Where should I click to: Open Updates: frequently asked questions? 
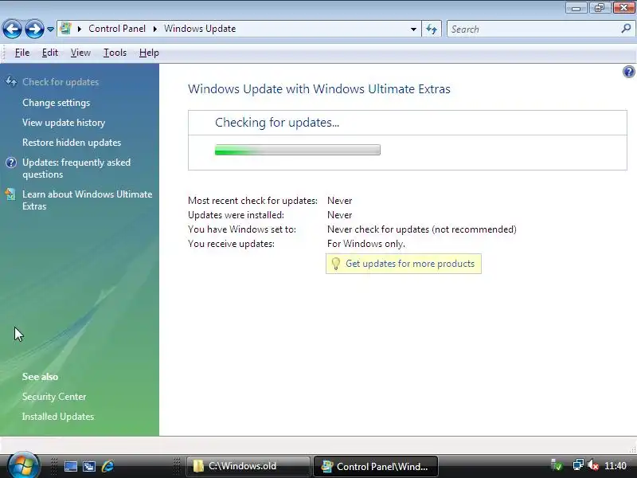click(x=76, y=168)
